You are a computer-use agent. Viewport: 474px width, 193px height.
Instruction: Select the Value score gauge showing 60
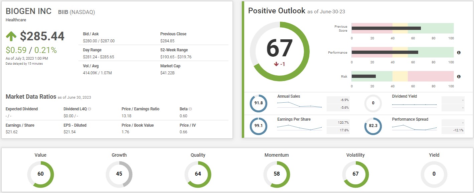(40, 174)
